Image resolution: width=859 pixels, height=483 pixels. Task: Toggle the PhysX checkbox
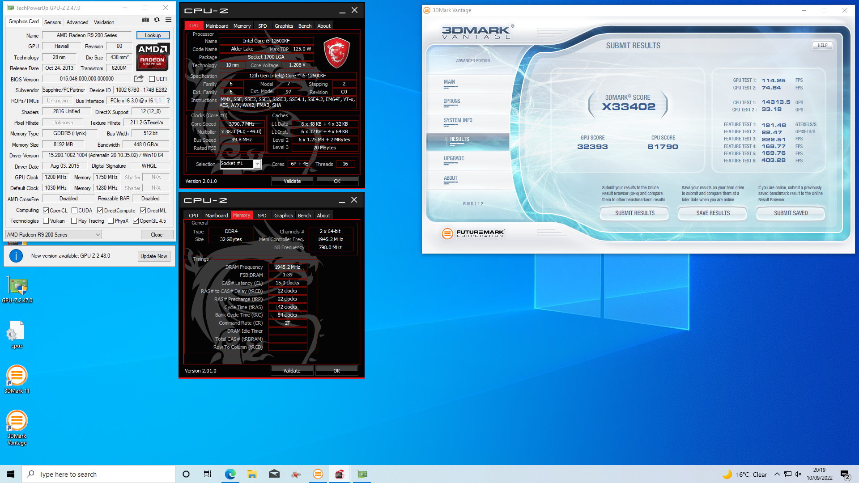tap(111, 221)
